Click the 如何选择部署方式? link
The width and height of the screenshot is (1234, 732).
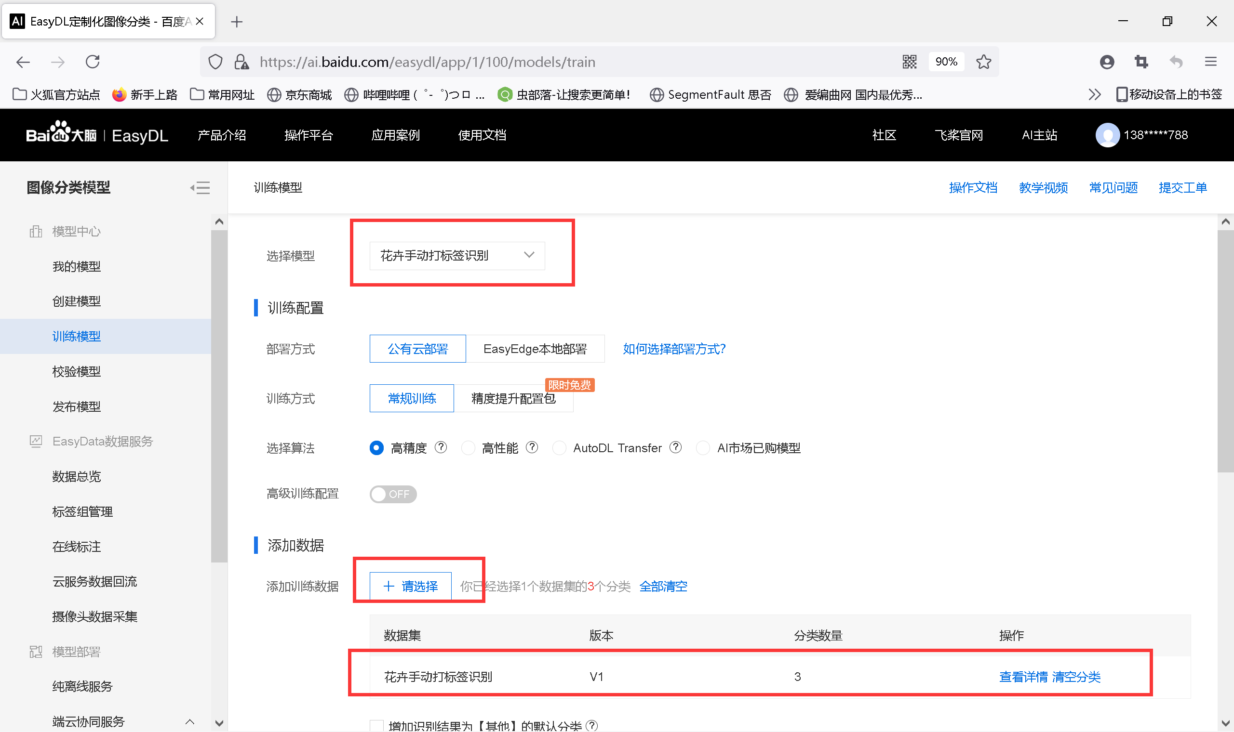point(674,349)
